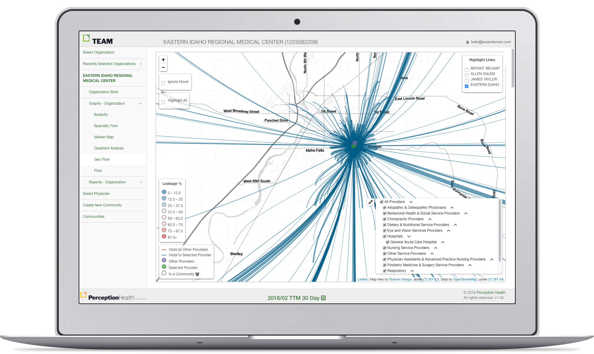Zoom in on the map

(x=163, y=60)
